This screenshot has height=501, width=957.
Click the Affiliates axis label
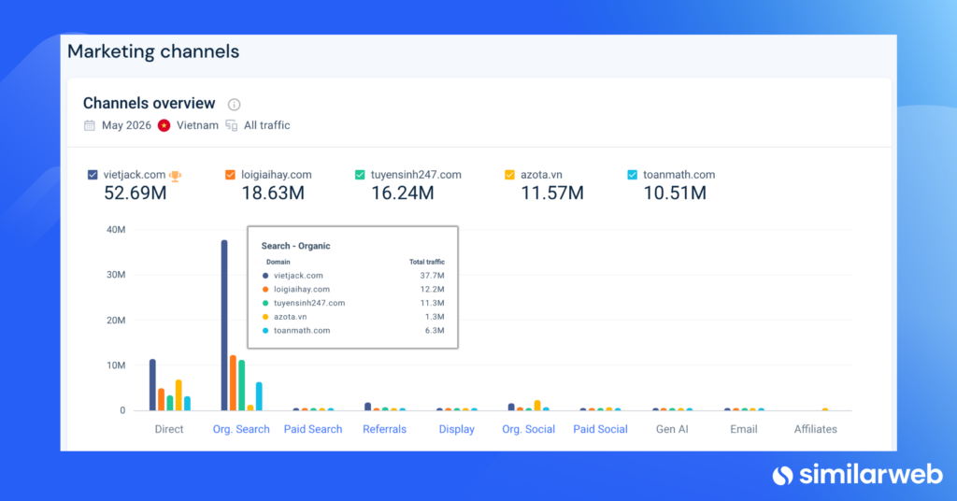coord(815,429)
